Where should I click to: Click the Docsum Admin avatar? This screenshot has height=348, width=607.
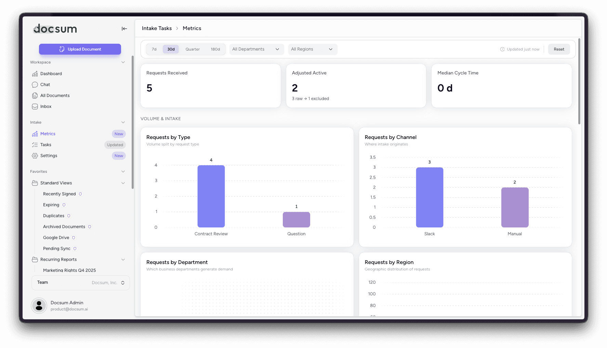tap(39, 306)
